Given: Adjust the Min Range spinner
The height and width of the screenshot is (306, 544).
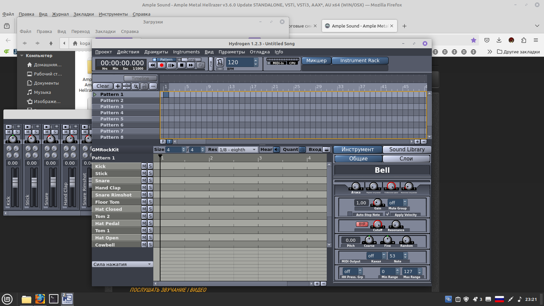Looking at the screenshot, I should (397, 271).
